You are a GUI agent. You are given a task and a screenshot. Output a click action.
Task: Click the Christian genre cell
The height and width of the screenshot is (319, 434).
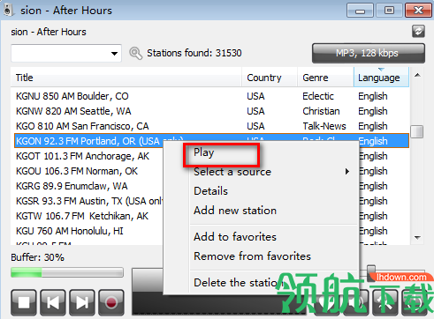[321, 111]
